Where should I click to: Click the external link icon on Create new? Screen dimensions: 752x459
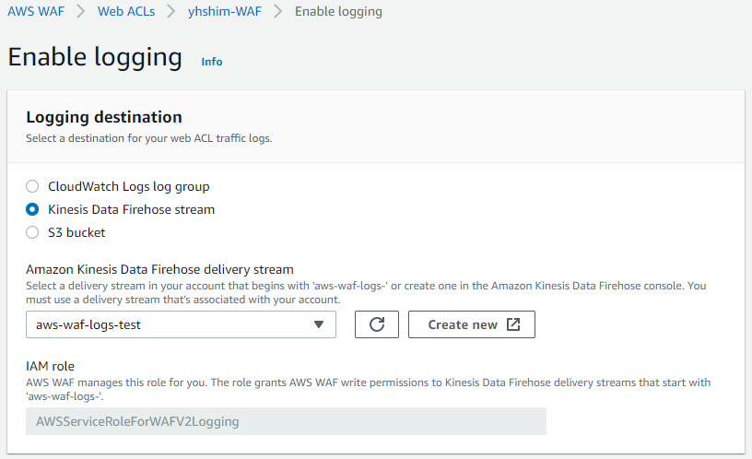coord(513,324)
